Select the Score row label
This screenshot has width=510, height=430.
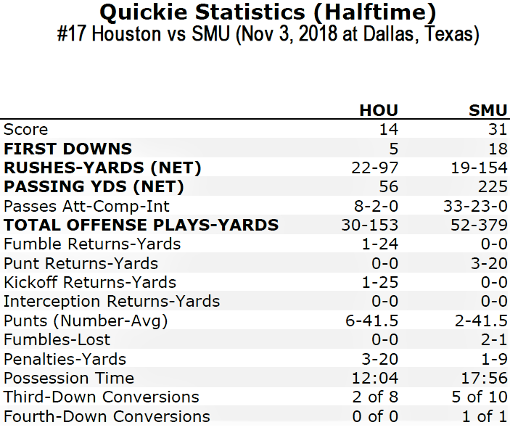pyautogui.click(x=25, y=129)
